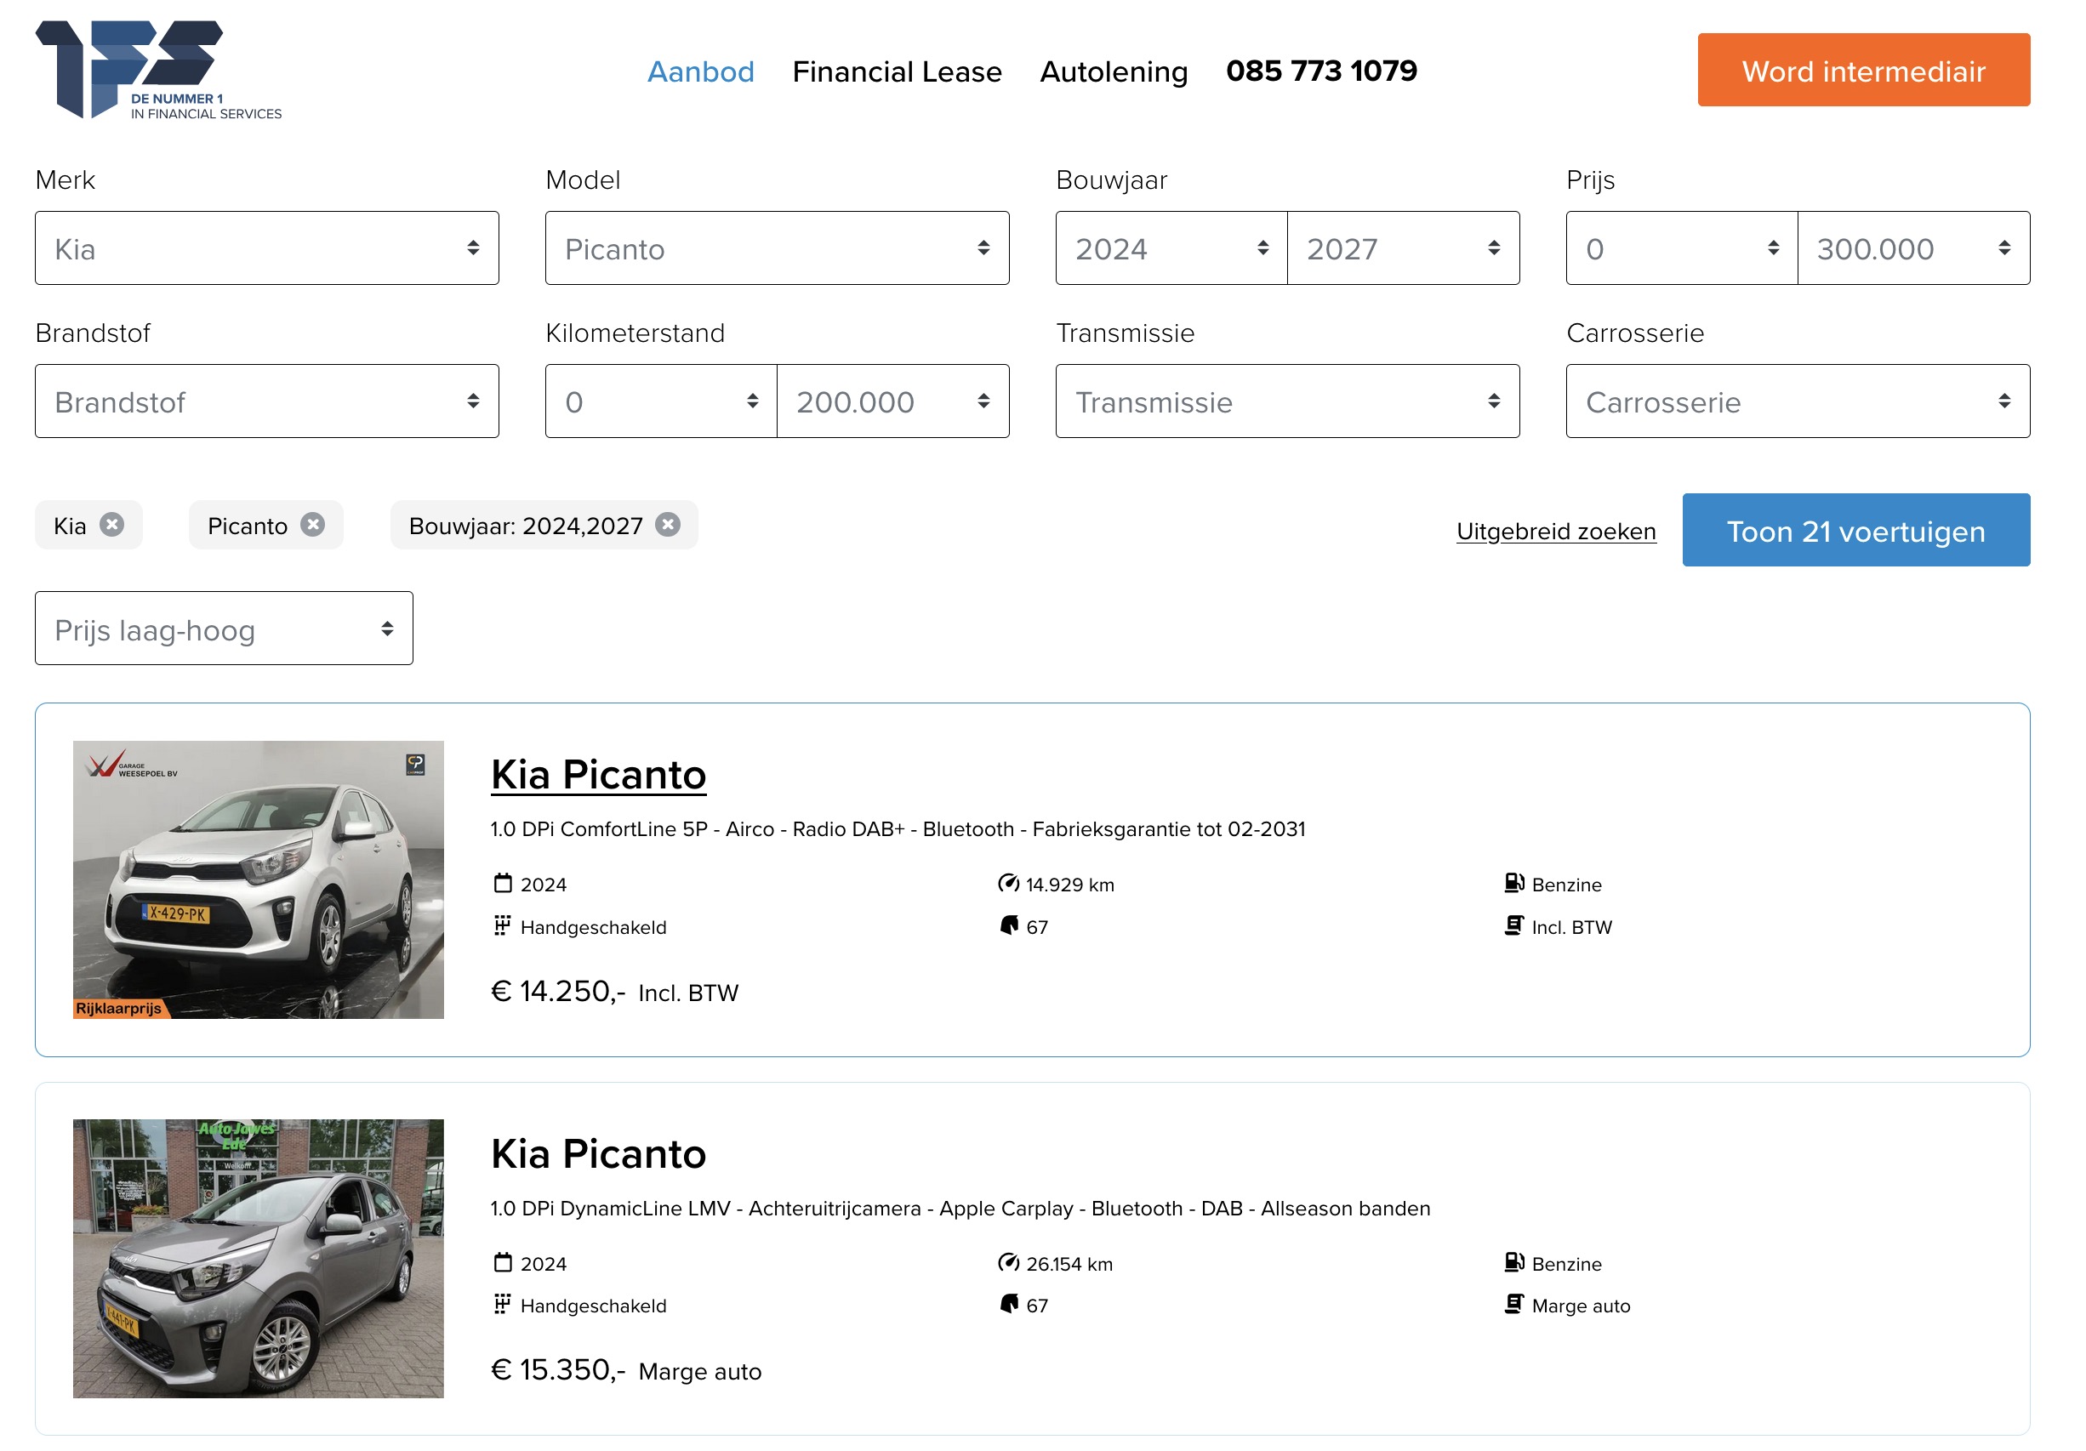Click the odometer icon next to 14.929 km
Screen dimensions: 2086x1451
click(1009, 884)
